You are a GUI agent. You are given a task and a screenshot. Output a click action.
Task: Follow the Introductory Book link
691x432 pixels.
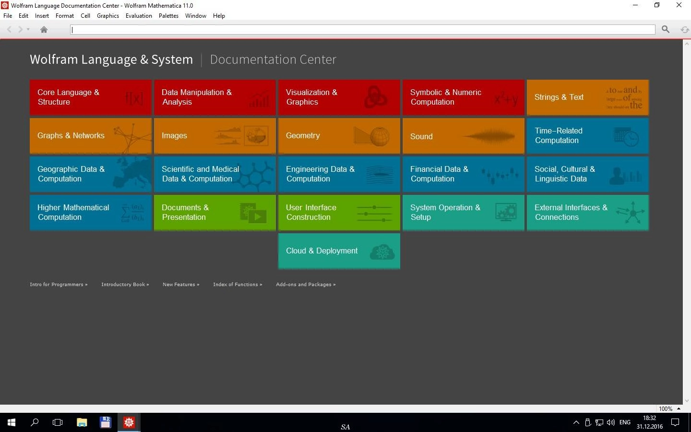pos(125,285)
